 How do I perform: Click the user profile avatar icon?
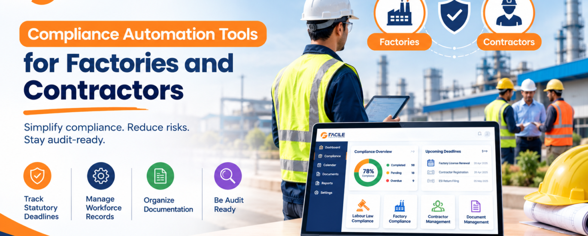tap(487, 134)
